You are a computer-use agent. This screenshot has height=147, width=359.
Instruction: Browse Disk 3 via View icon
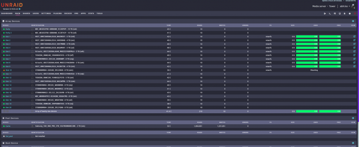[354, 44]
